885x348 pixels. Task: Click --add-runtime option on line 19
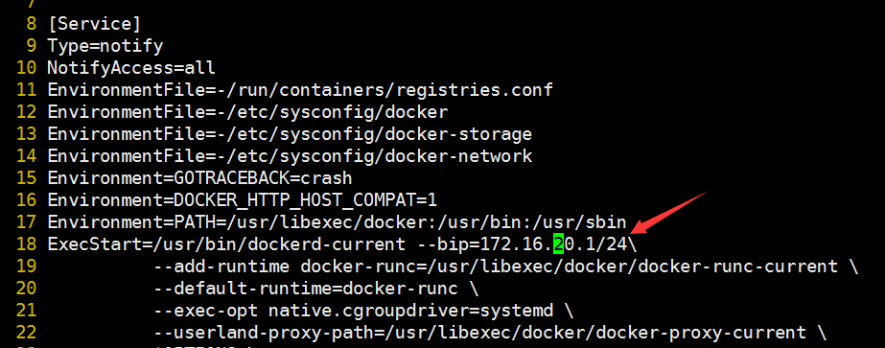point(221,267)
